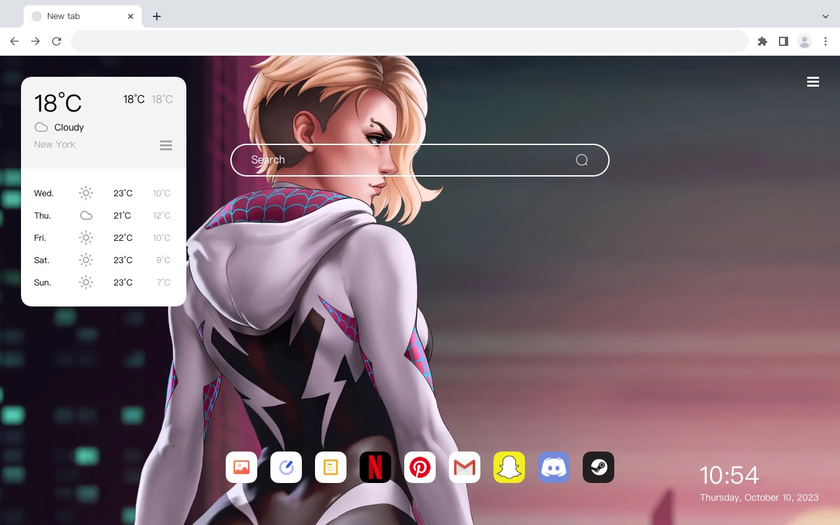Click the Cloudy condition text
Viewport: 840px width, 525px height.
(x=69, y=127)
